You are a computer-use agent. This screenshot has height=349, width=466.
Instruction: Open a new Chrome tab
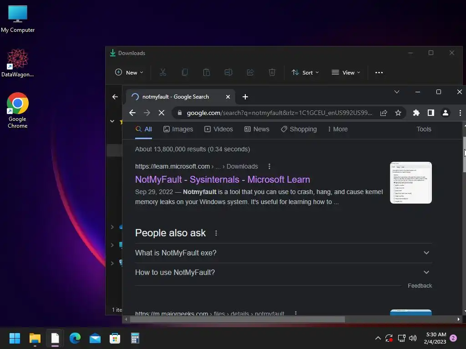click(x=245, y=97)
